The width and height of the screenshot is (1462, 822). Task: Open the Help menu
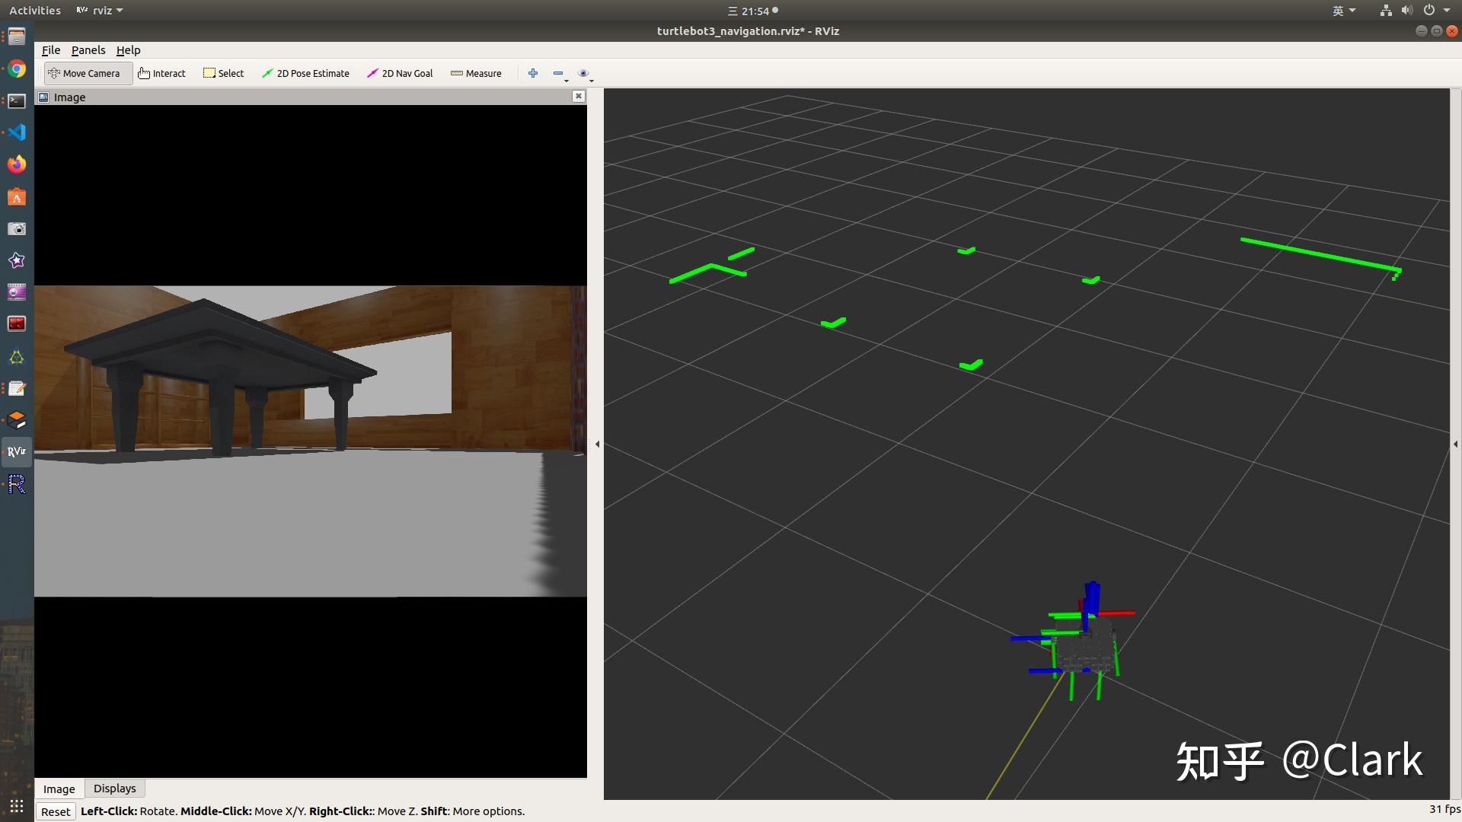[x=128, y=50]
